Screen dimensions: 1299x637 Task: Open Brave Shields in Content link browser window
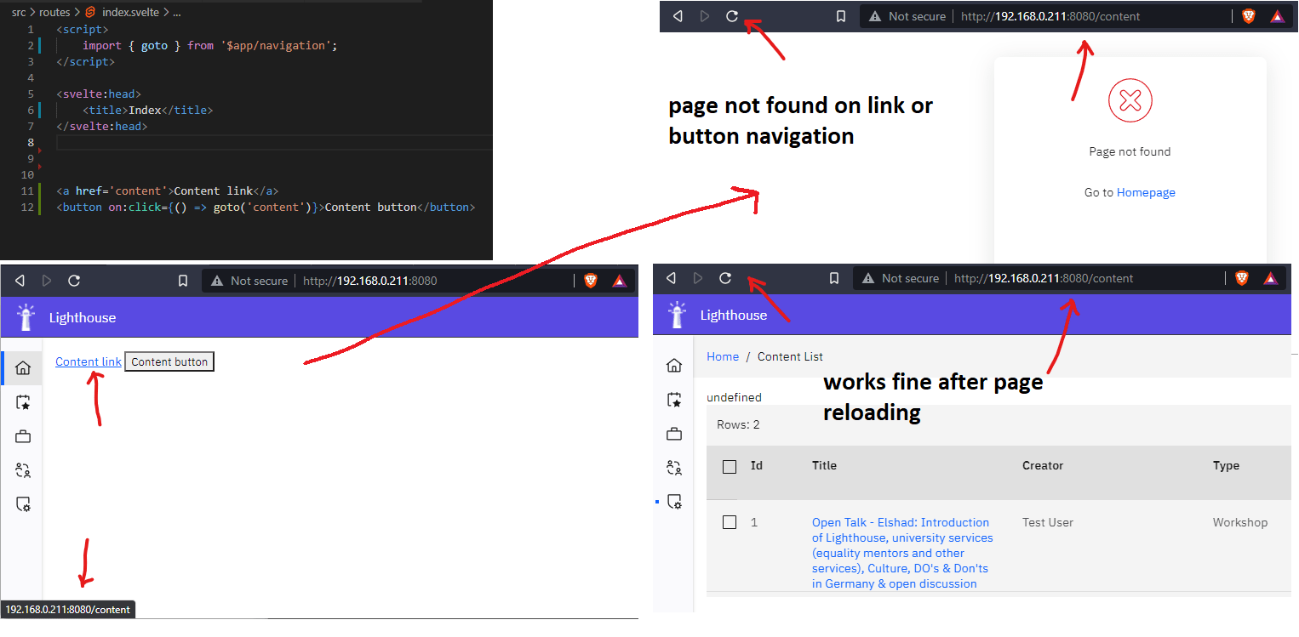click(591, 281)
